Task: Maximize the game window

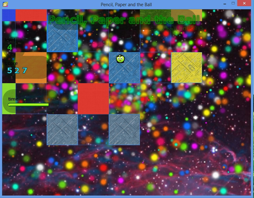Action: (x=233, y=3)
